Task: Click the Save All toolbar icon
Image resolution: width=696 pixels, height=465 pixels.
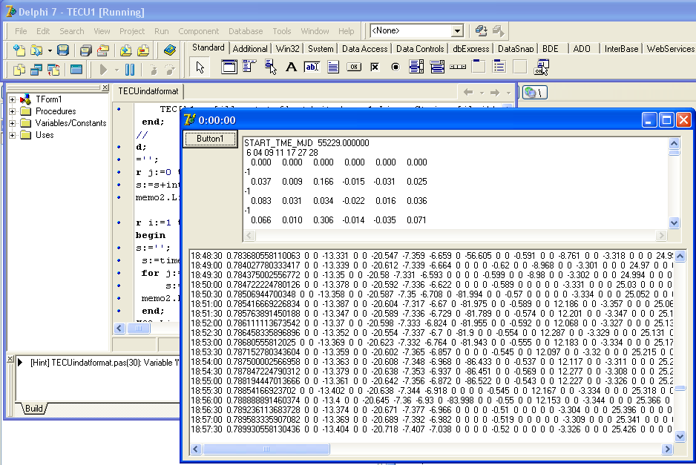Action: [x=86, y=50]
